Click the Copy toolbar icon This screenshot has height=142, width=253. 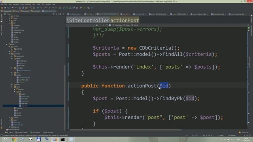23,7
